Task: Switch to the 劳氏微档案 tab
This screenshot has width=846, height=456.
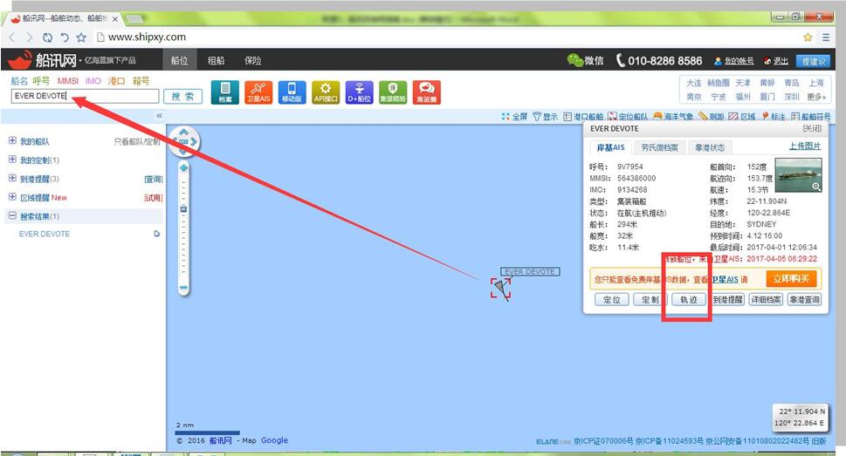Action: (659, 147)
